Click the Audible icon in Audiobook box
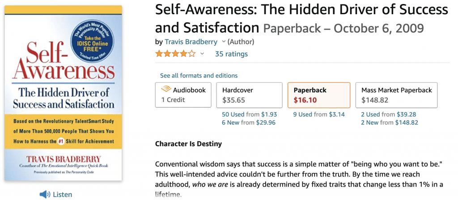This screenshot has width=458, height=200. [165, 90]
